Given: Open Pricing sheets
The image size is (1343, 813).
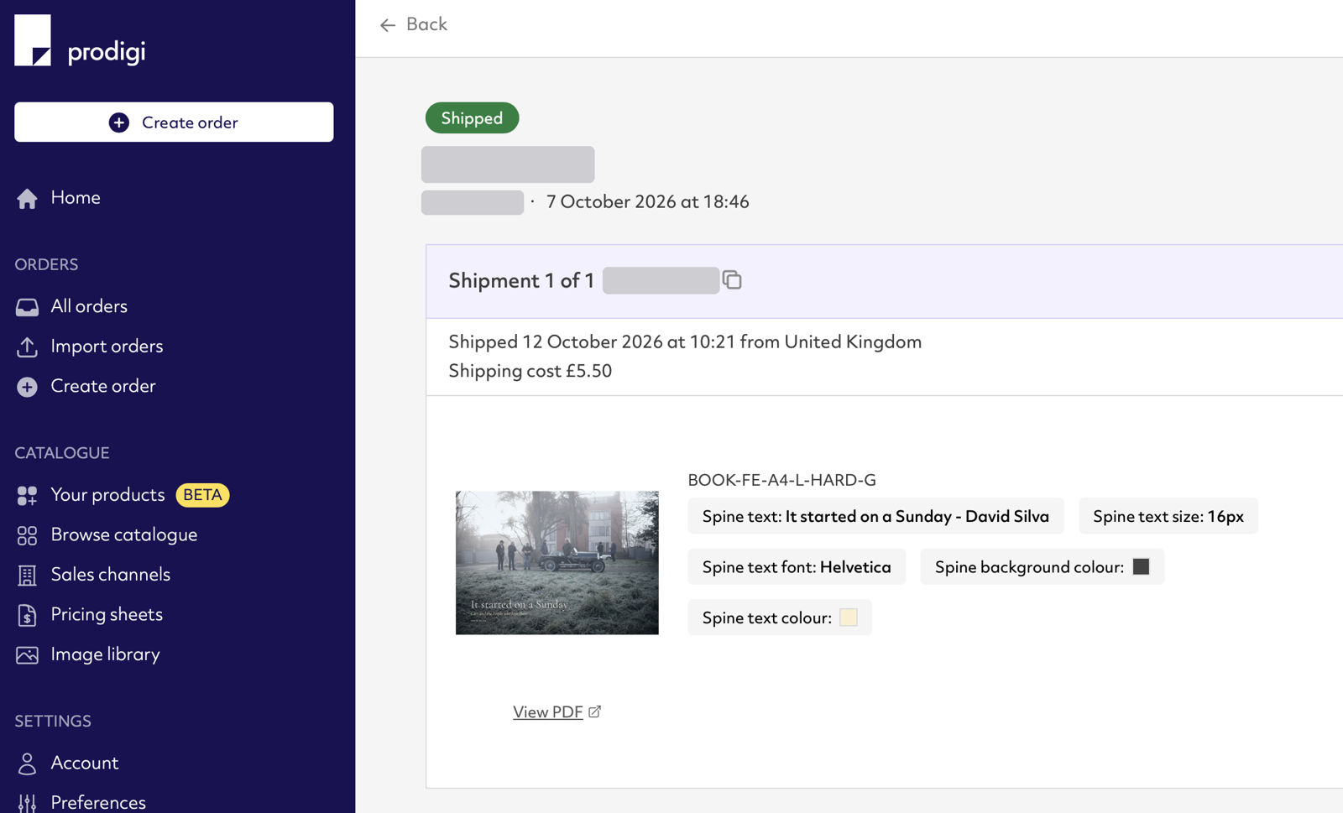Looking at the screenshot, I should (x=107, y=614).
